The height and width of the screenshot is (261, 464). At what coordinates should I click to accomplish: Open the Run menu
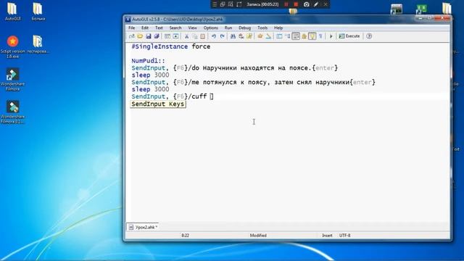point(228,28)
